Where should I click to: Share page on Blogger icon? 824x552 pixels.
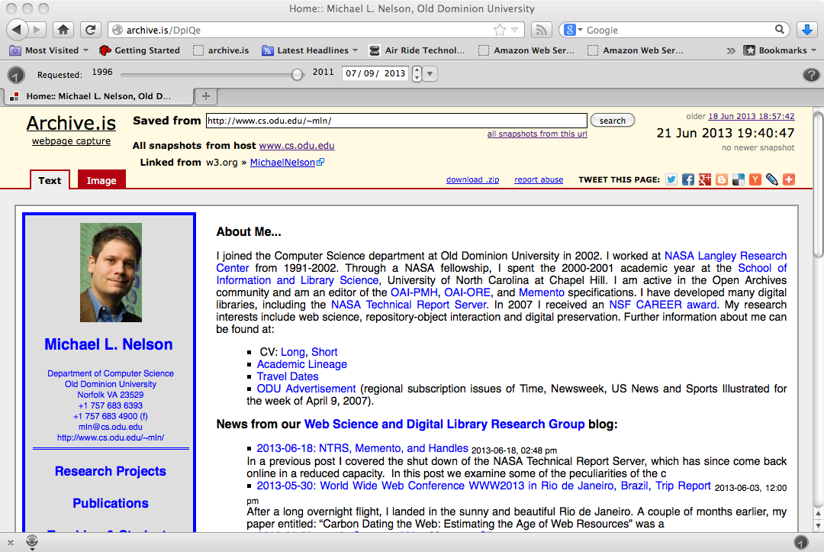click(x=722, y=179)
